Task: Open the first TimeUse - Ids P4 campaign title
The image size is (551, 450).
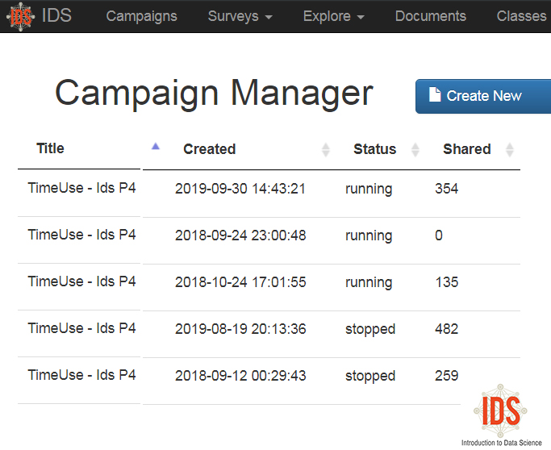Action: 81,188
